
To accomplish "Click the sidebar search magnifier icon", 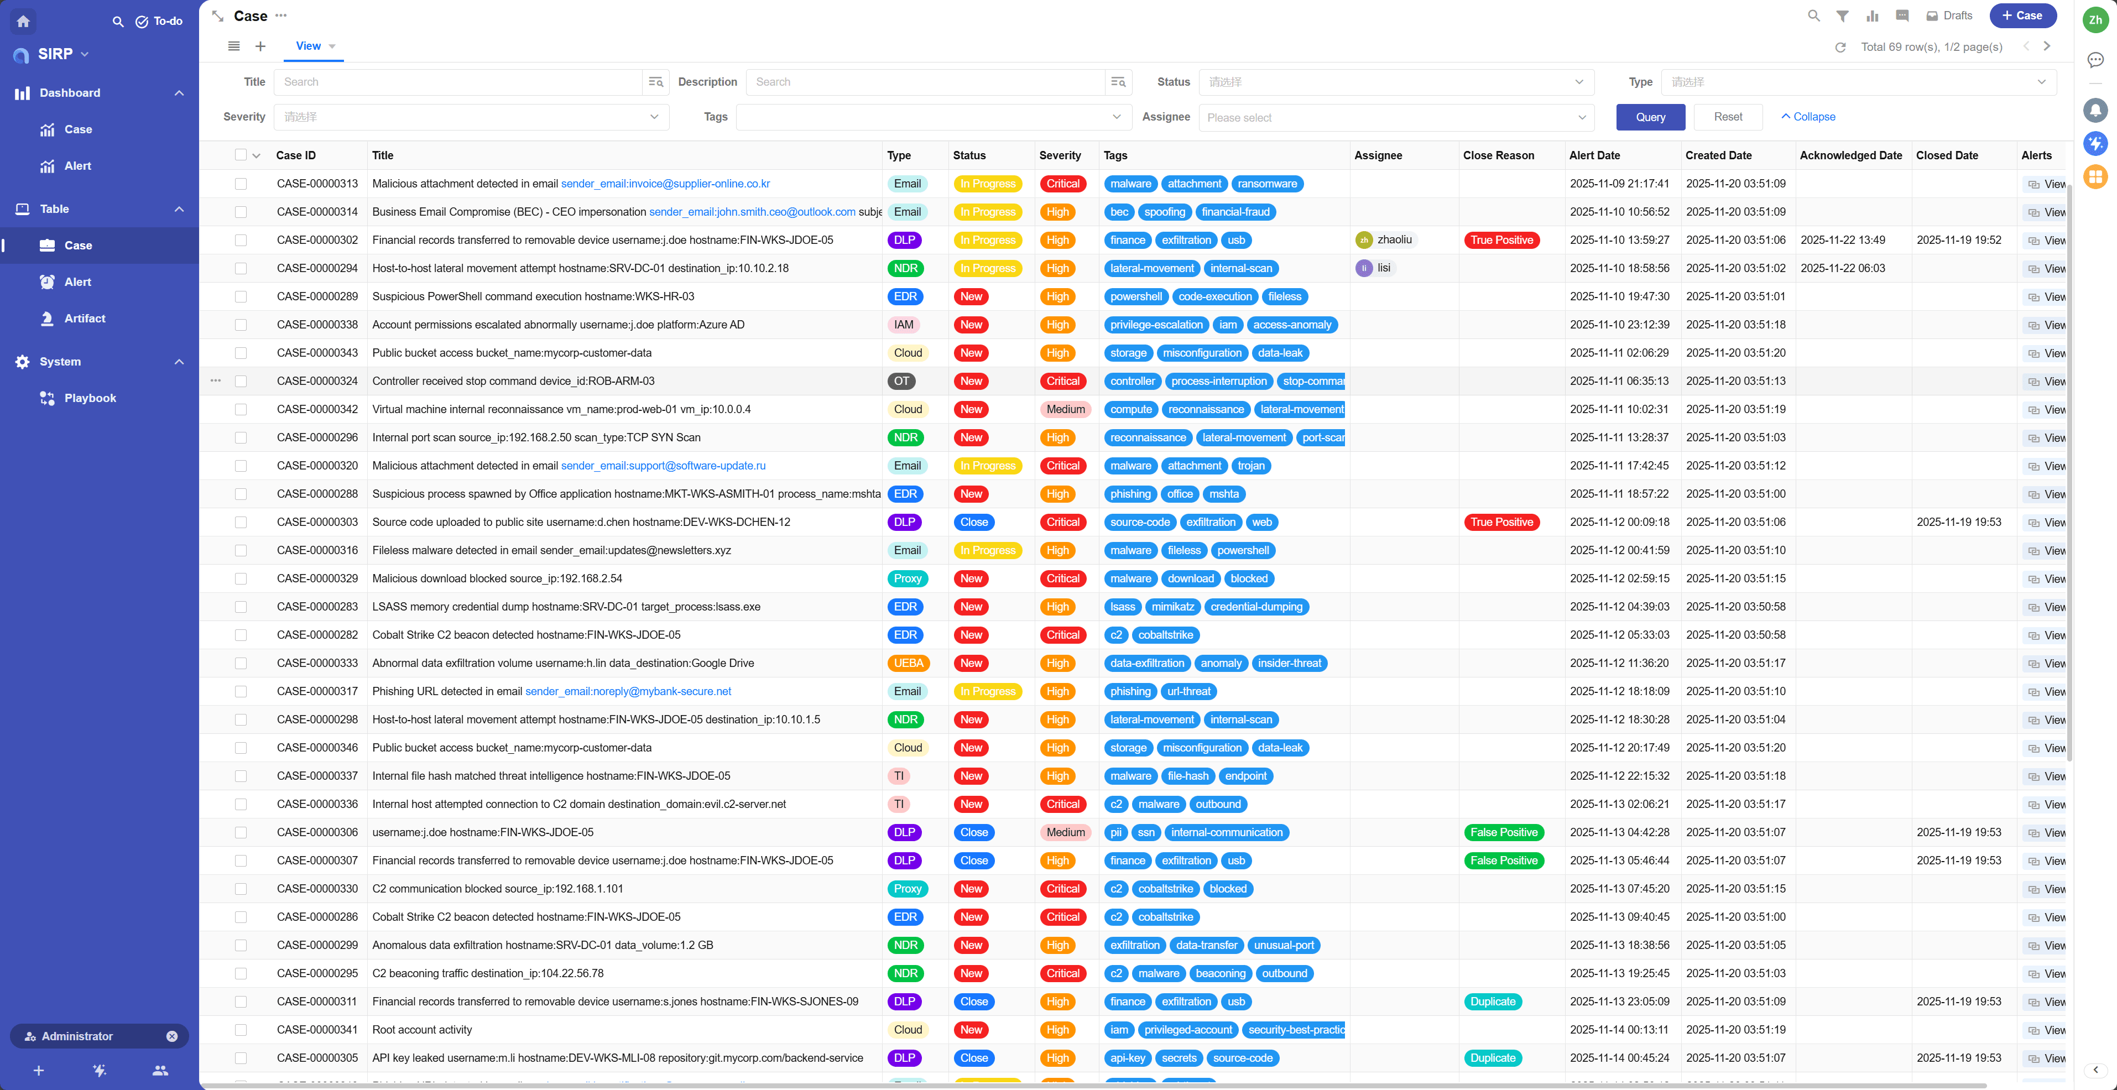I will (118, 22).
